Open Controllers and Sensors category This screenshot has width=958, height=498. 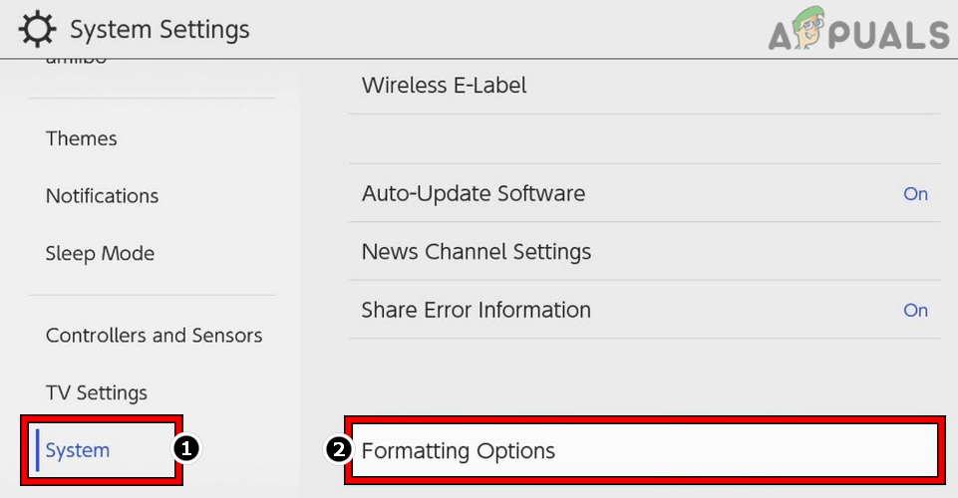click(154, 336)
